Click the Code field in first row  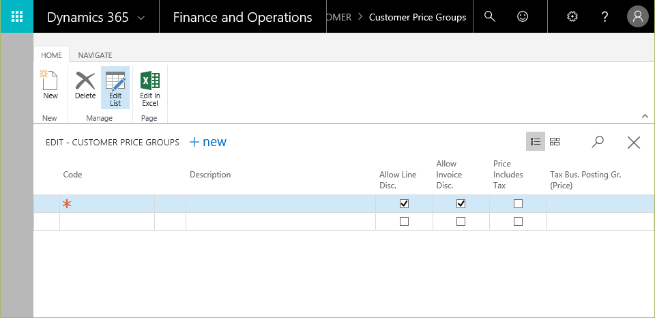pos(107,204)
